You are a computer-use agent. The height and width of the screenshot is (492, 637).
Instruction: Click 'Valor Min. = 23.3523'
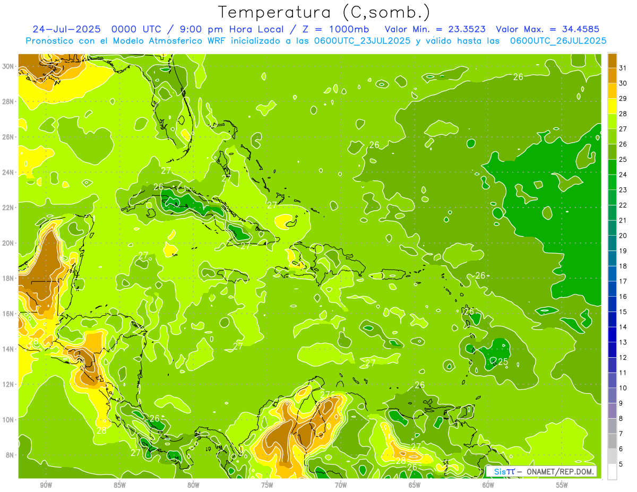click(435, 29)
